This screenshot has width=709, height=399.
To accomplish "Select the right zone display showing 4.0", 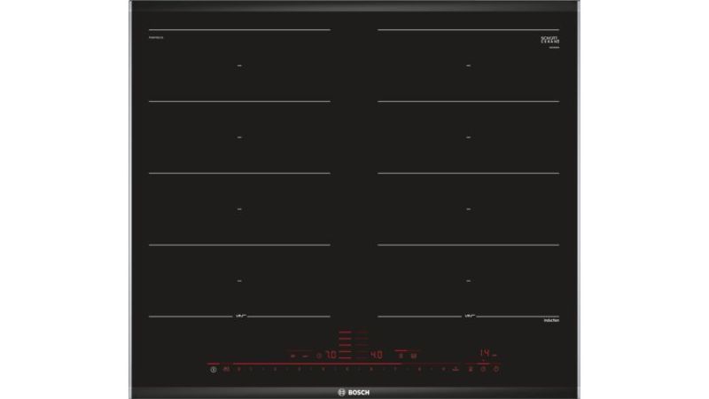I will [x=376, y=354].
